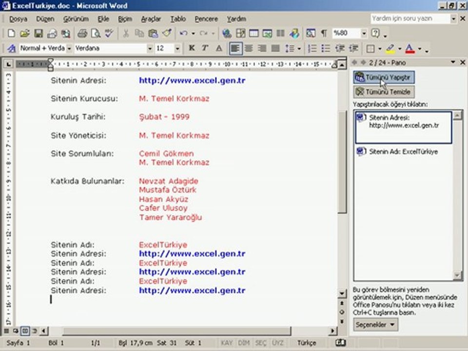Open the Pencere menu
This screenshot has height=351, width=468.
pyautogui.click(x=206, y=19)
